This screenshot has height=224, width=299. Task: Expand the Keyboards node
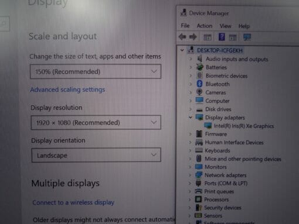190,150
